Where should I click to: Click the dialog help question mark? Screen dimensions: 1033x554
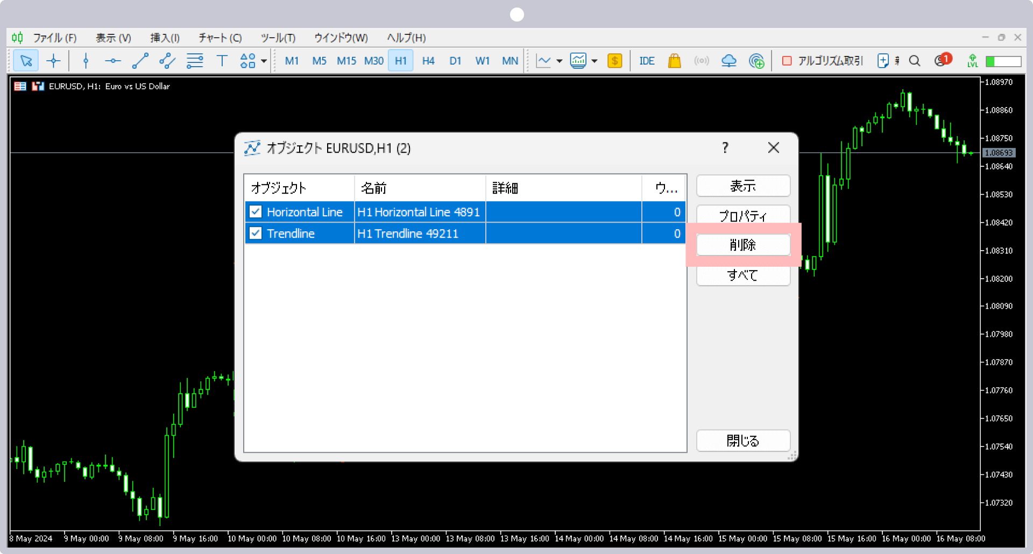pos(725,148)
